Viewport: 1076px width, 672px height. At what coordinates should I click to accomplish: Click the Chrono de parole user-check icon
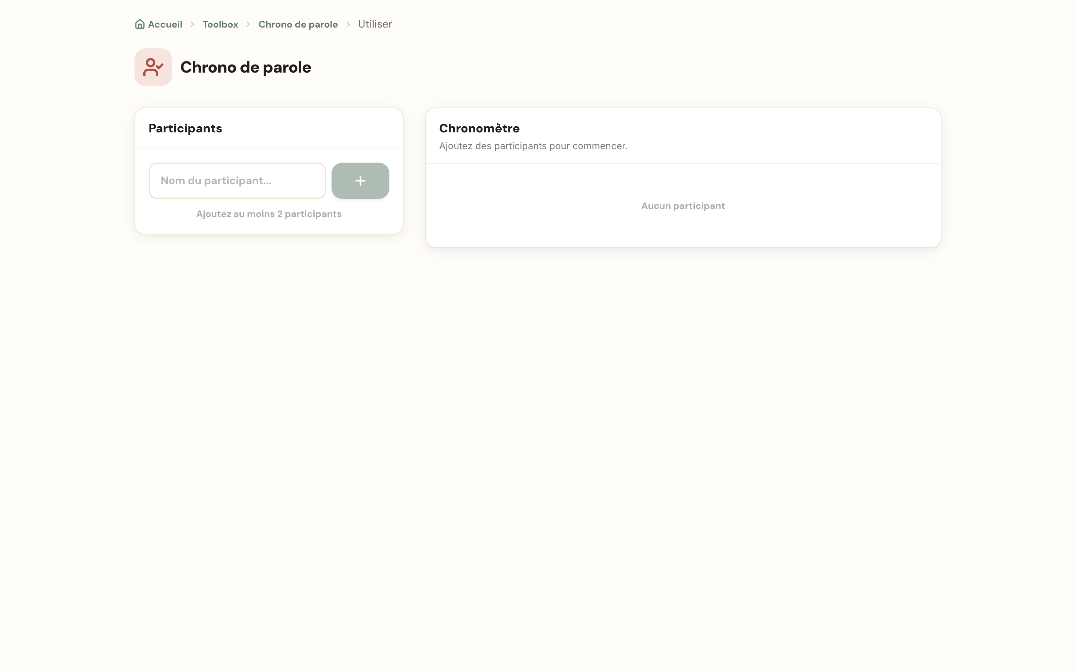click(x=153, y=67)
